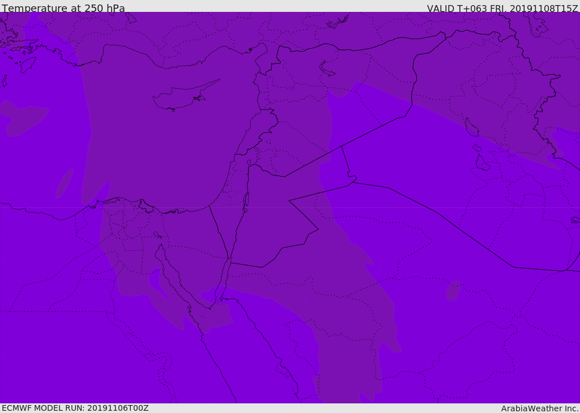Click the 'VALID T+063 FRI. 20191108T15Z' label
The height and width of the screenshot is (413, 580).
(x=502, y=8)
